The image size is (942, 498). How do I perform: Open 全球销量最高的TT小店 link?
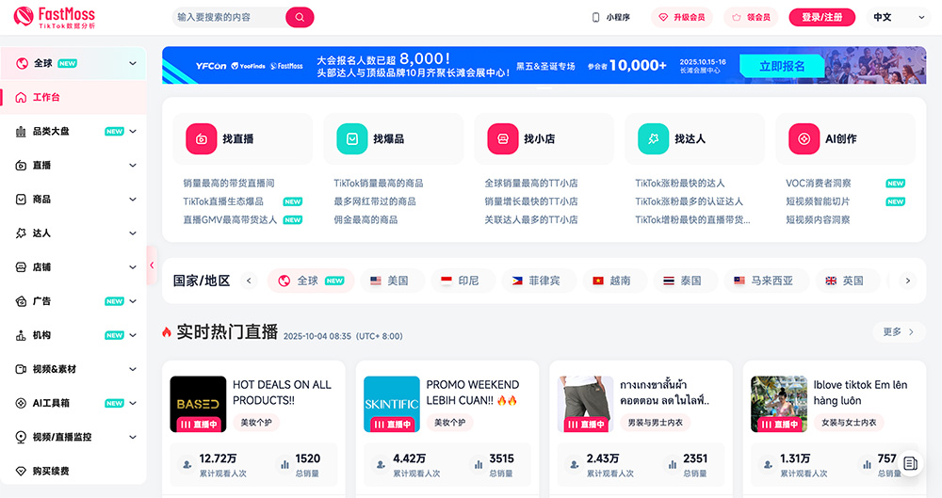click(531, 184)
